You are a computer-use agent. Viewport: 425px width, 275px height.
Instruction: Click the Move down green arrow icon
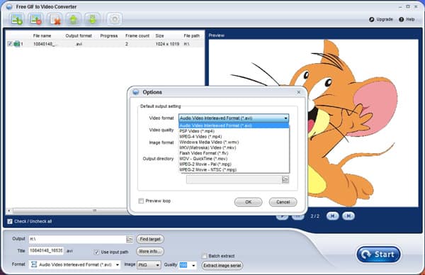[x=92, y=19]
